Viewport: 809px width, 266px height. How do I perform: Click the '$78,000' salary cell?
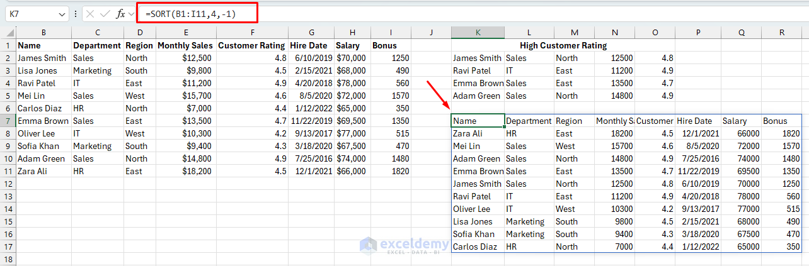[352, 83]
